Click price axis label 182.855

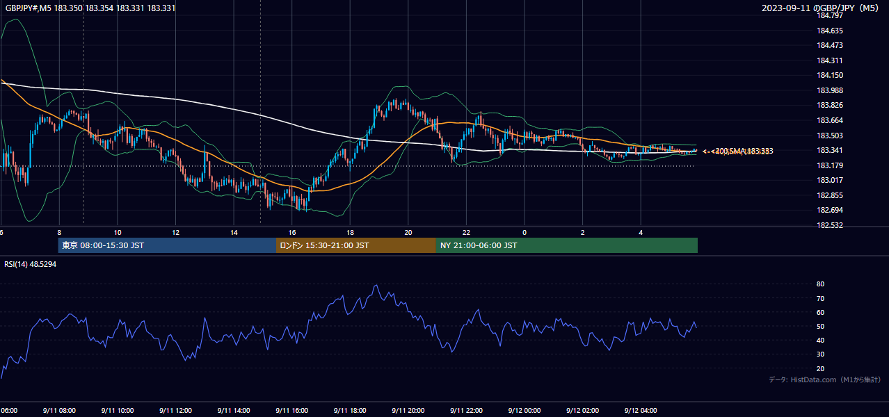[830, 195]
